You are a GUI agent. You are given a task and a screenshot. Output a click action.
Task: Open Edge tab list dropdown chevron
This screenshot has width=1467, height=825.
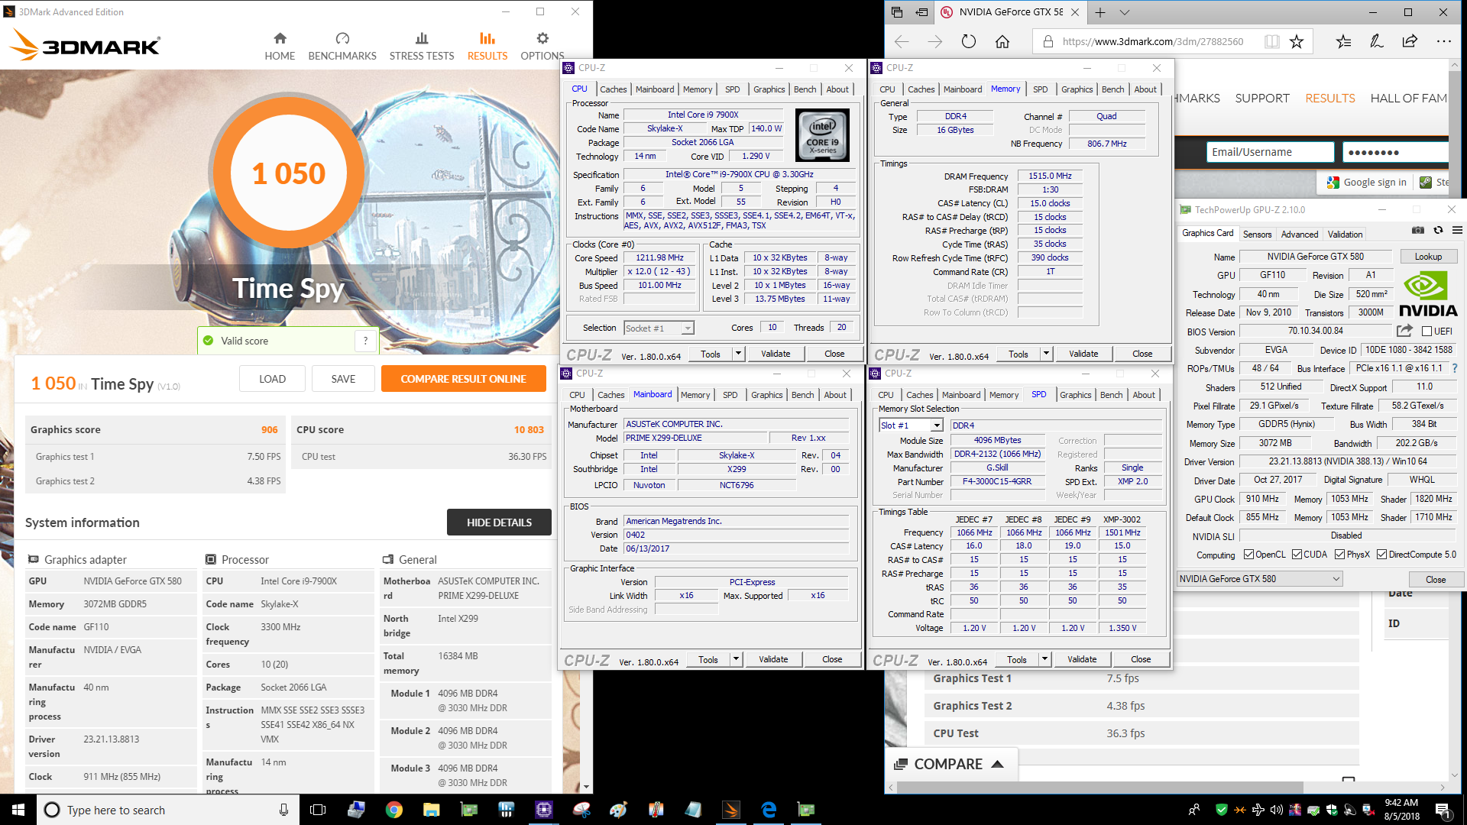coord(1125,12)
